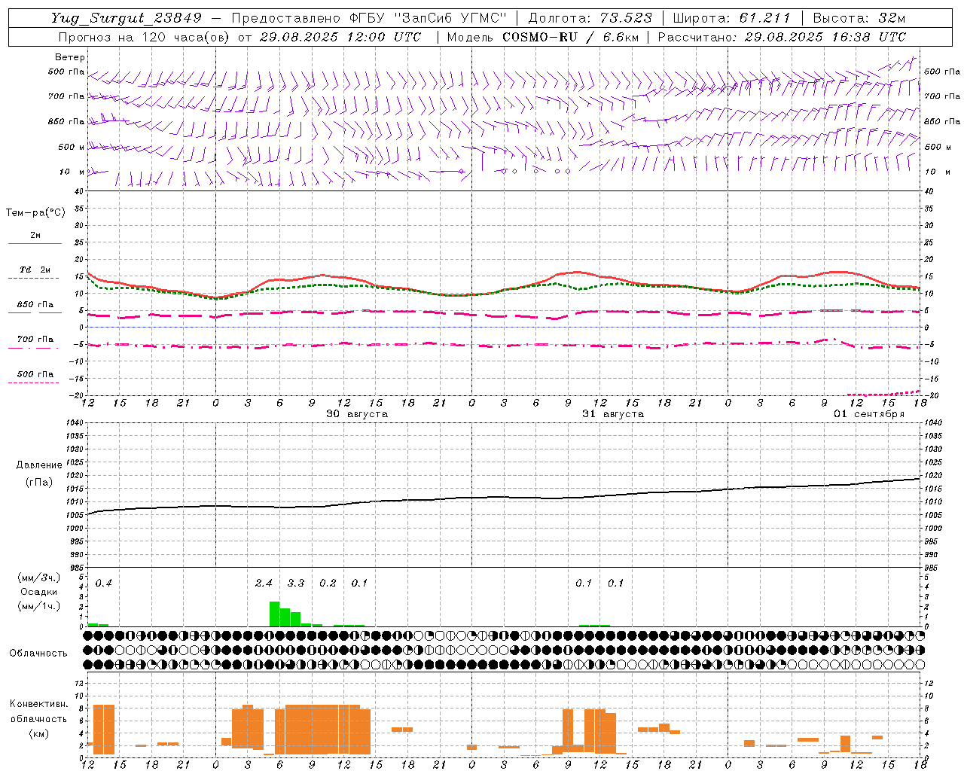The height and width of the screenshot is (771, 964).
Task: Click the 3.3 precipitation total
Action: click(296, 584)
